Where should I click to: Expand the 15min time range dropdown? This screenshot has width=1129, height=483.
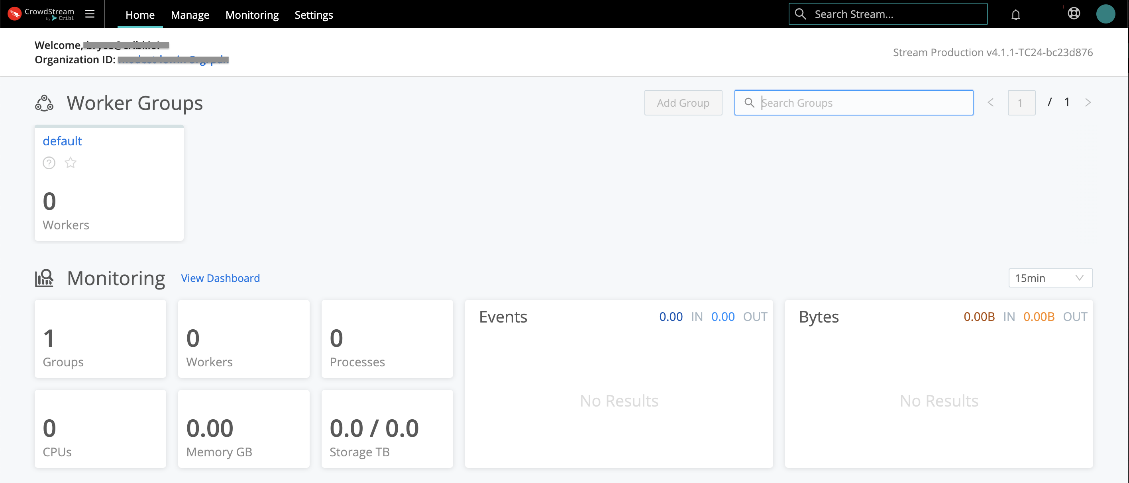tap(1050, 278)
